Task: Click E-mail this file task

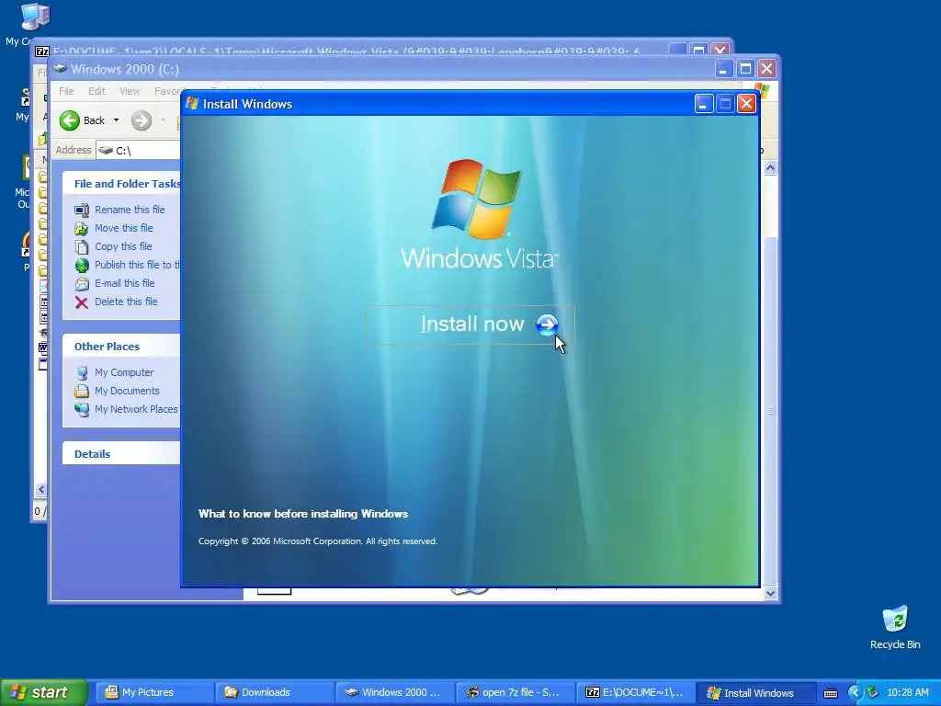Action: [124, 283]
